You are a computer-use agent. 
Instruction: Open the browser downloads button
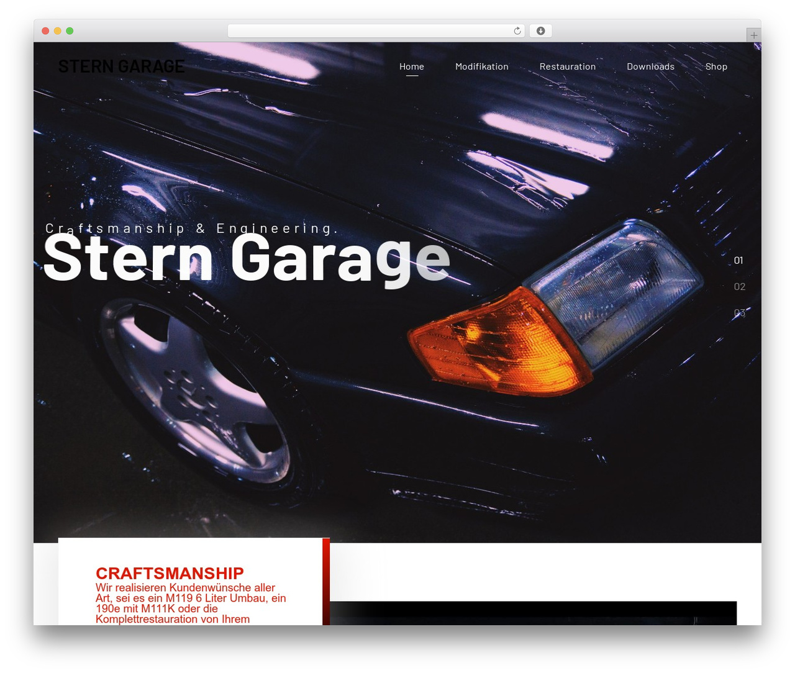click(x=540, y=31)
